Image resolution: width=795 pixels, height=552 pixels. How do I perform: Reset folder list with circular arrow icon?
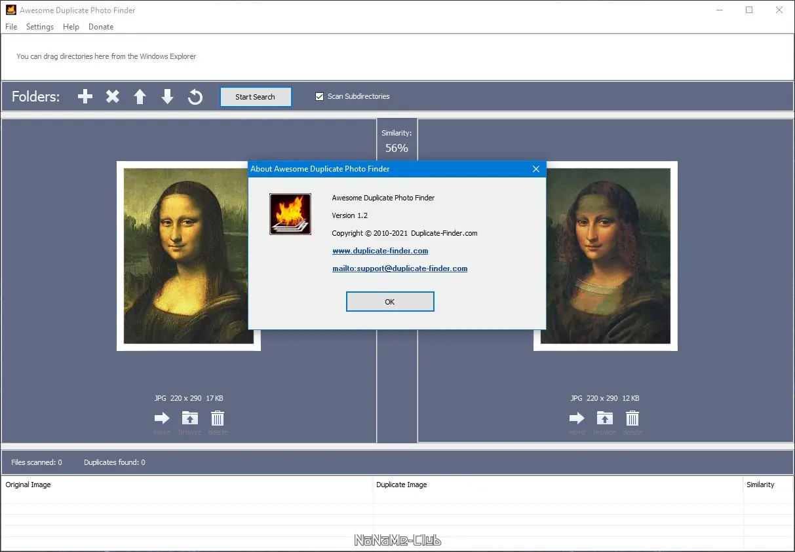(195, 97)
